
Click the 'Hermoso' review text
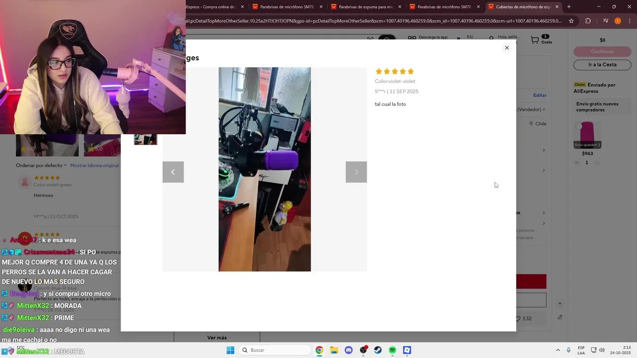click(x=43, y=195)
